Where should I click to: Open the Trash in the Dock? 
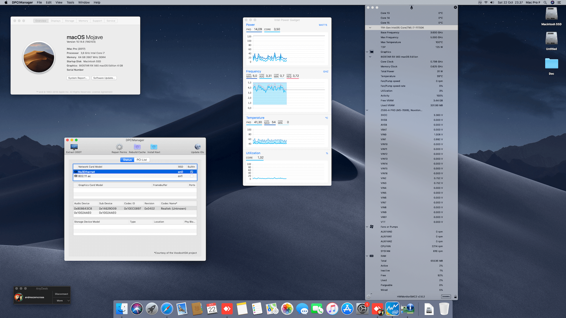444,309
